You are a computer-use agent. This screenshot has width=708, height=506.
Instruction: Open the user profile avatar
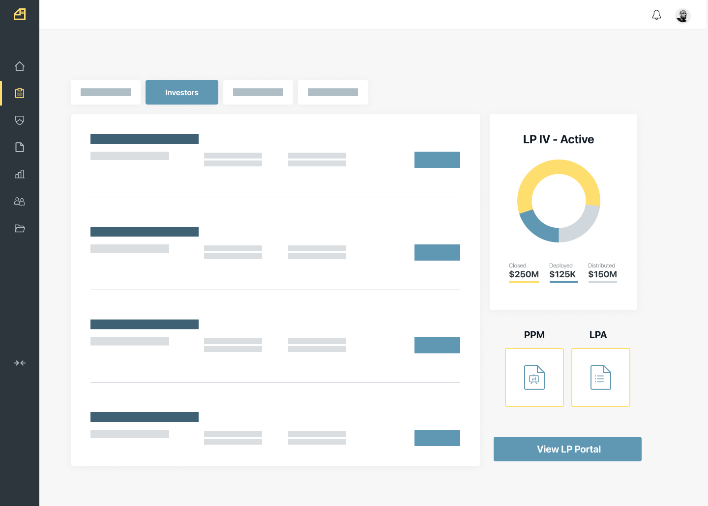683,16
